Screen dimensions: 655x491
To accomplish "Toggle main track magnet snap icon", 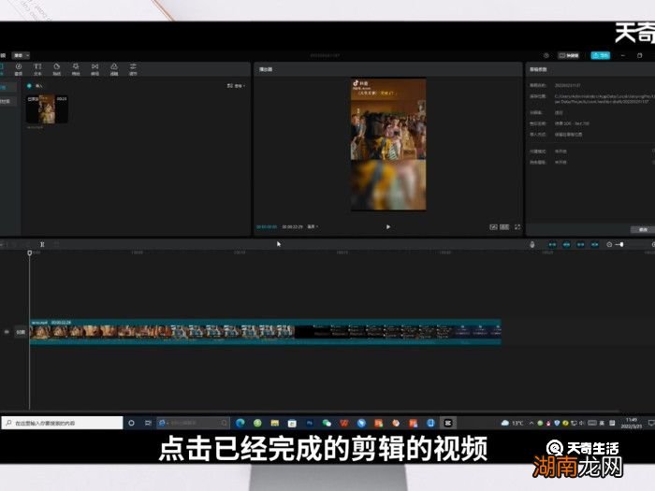I will pyautogui.click(x=552, y=244).
